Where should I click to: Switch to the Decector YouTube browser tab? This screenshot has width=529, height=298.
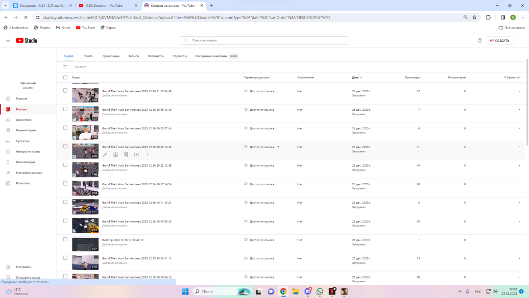(x=108, y=6)
